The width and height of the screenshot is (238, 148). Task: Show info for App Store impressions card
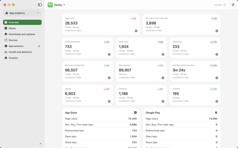(x=109, y=78)
